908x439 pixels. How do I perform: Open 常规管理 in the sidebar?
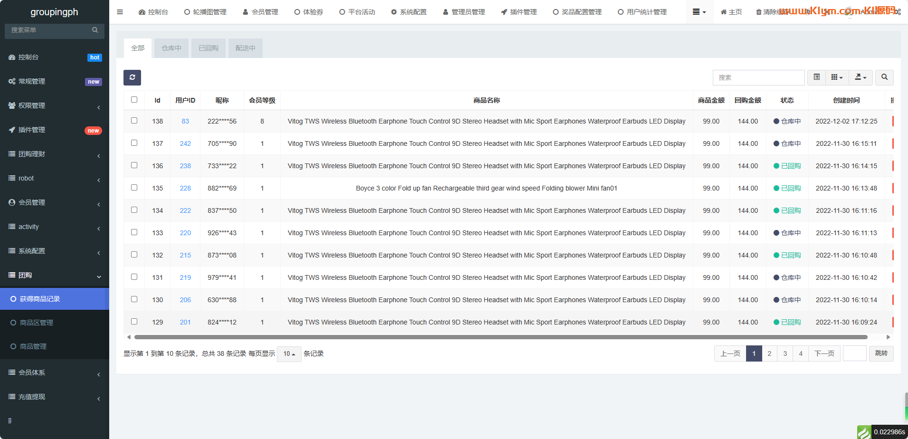point(55,81)
